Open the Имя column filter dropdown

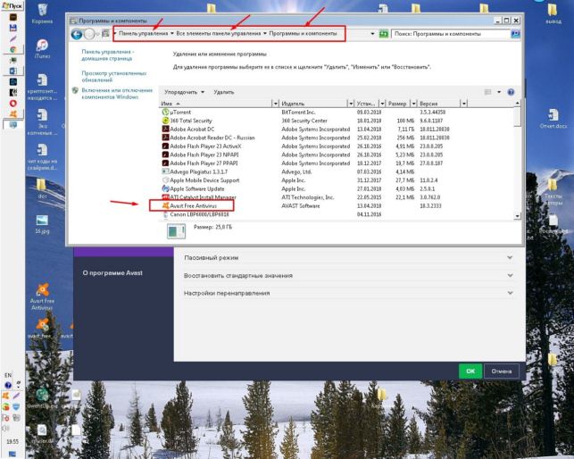click(x=275, y=104)
